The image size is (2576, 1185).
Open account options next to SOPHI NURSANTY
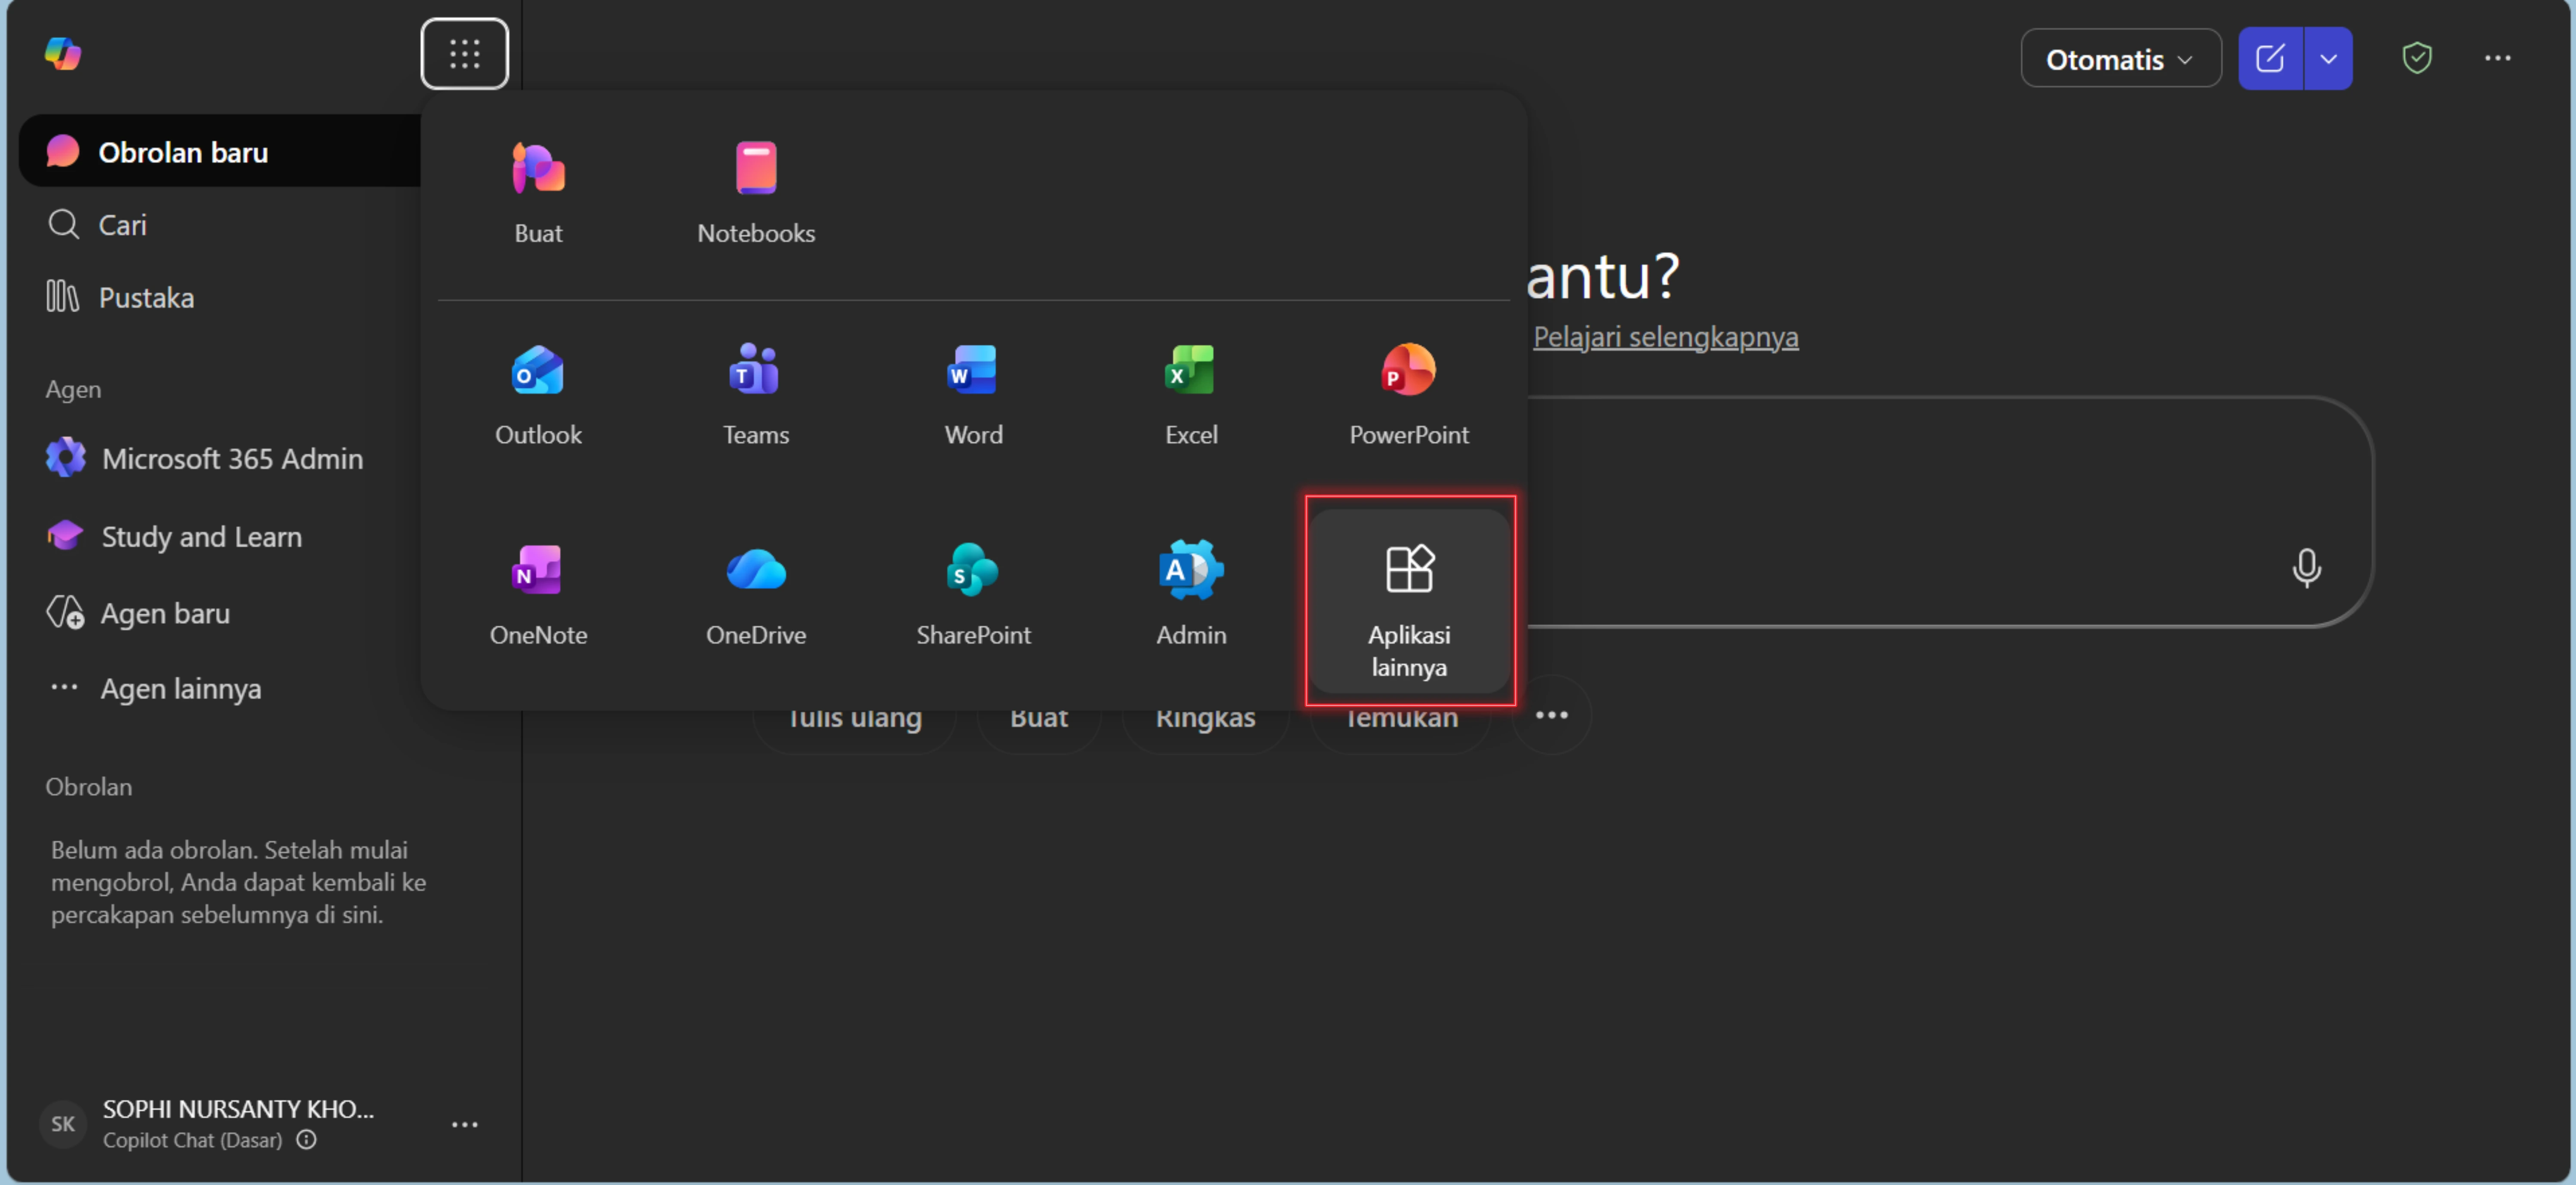(x=464, y=1125)
